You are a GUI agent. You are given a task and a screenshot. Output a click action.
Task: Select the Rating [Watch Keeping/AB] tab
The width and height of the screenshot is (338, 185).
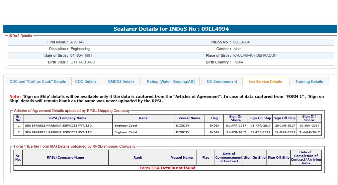(171, 81)
